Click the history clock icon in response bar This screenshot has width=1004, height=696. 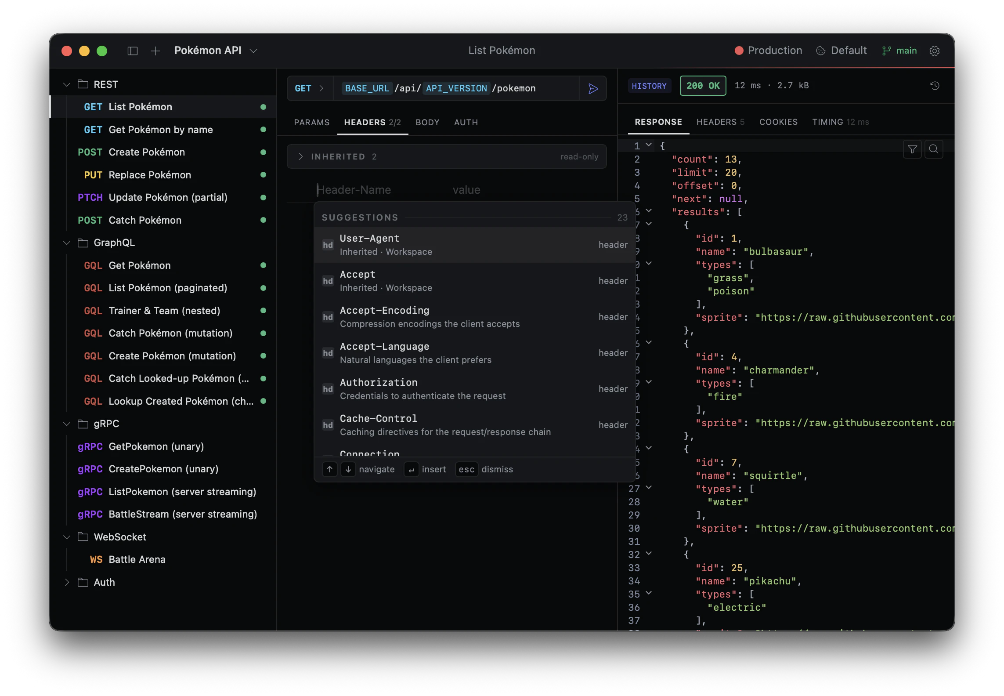(935, 86)
